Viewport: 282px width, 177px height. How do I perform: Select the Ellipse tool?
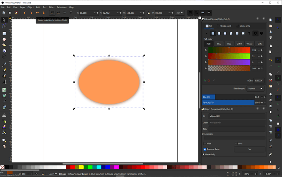tap(4, 39)
